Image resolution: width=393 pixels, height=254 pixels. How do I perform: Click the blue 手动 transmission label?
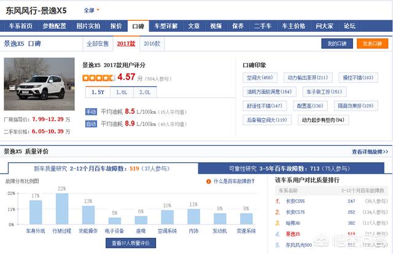[91, 111]
